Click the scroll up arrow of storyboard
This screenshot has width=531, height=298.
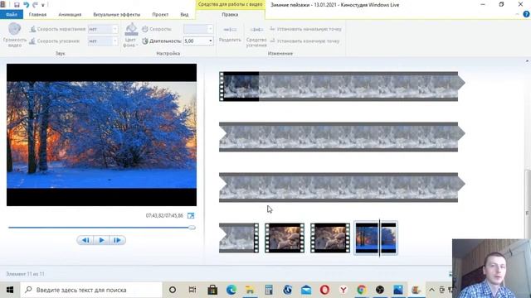[x=528, y=61]
